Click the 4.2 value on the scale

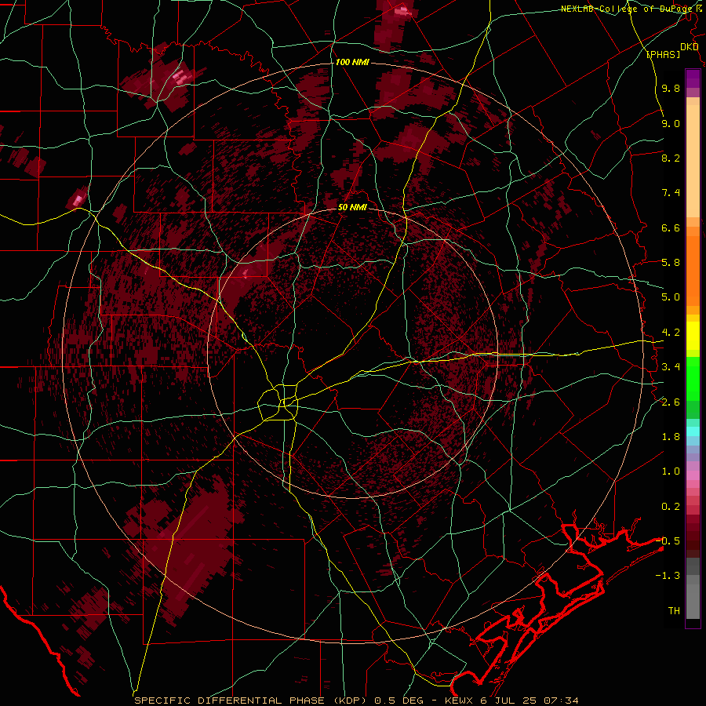tap(671, 333)
